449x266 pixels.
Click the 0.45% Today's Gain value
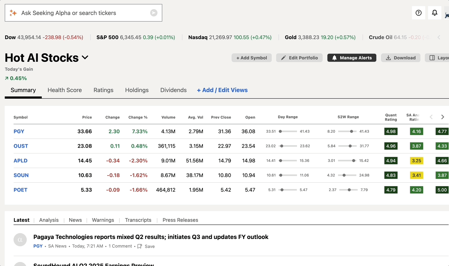(x=18, y=78)
